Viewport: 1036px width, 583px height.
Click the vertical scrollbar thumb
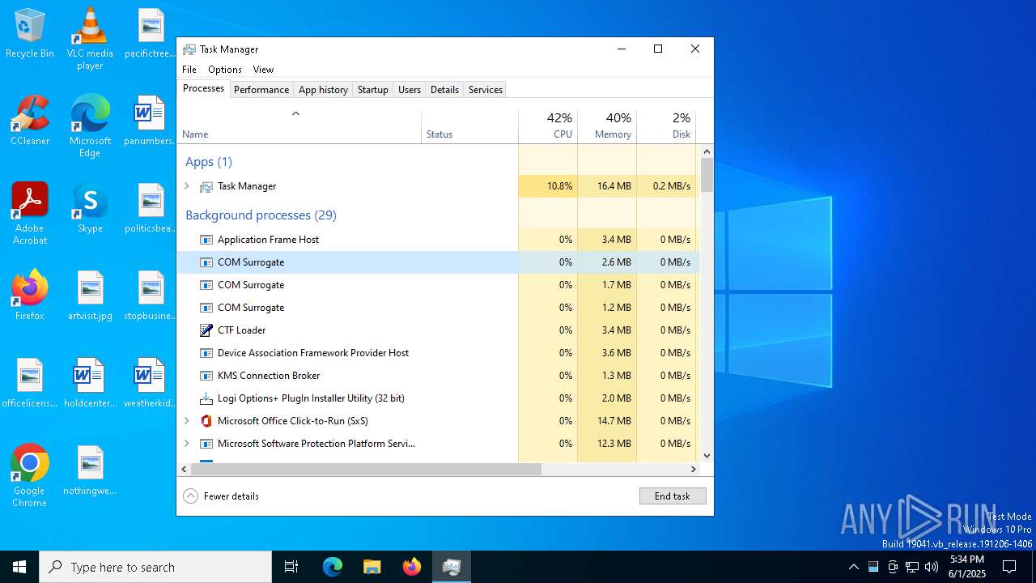point(707,175)
